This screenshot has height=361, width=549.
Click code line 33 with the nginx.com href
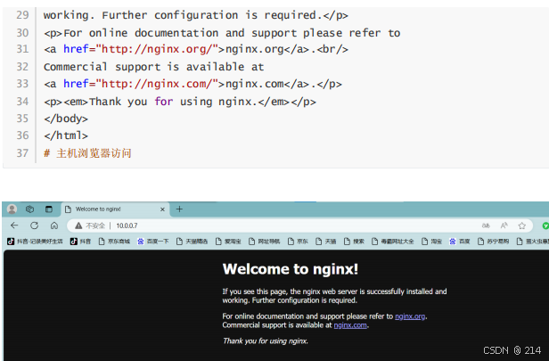pos(193,84)
